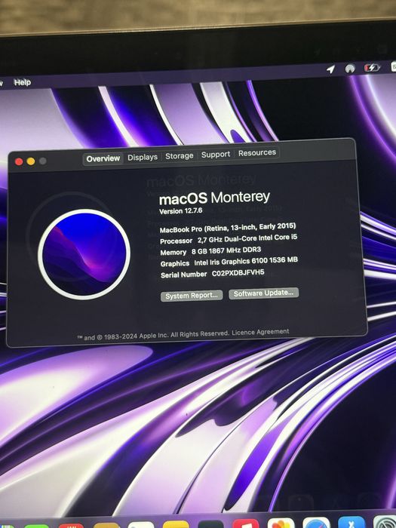Open the Help menu in menu bar
Viewport: 396px width, 528px height.
(x=22, y=82)
